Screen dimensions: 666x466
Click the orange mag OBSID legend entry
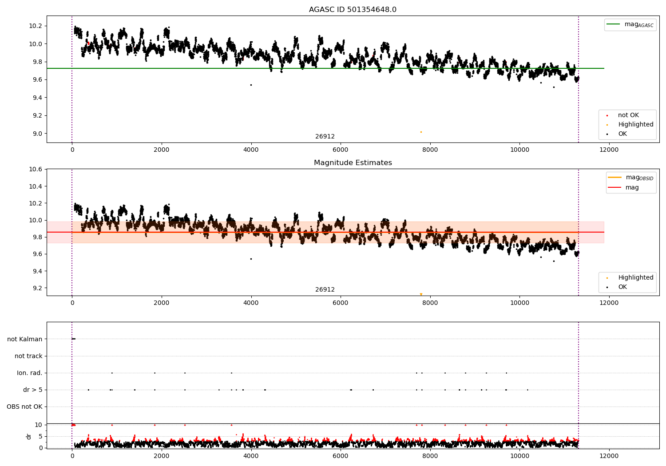631,178
